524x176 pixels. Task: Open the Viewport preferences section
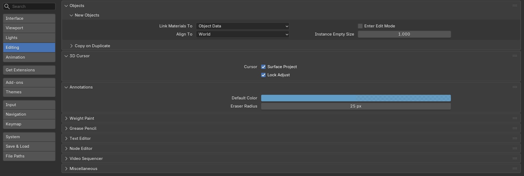coord(29,28)
